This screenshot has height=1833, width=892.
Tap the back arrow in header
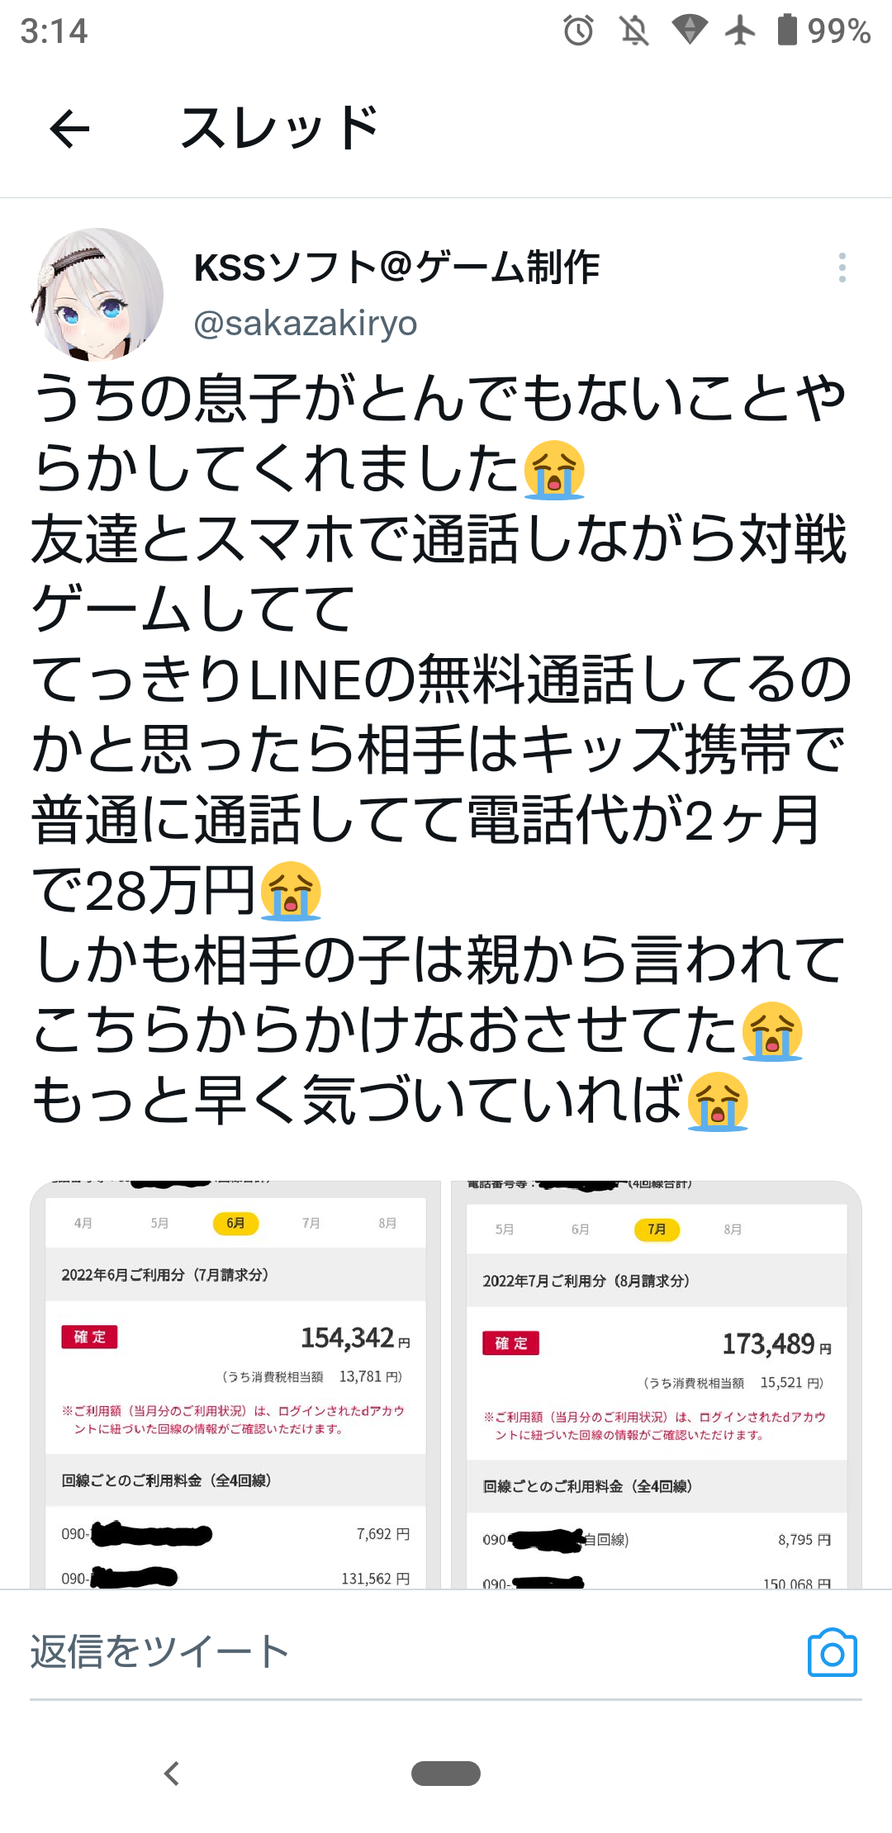[69, 129]
